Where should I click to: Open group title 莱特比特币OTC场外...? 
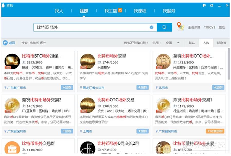coord(193,56)
